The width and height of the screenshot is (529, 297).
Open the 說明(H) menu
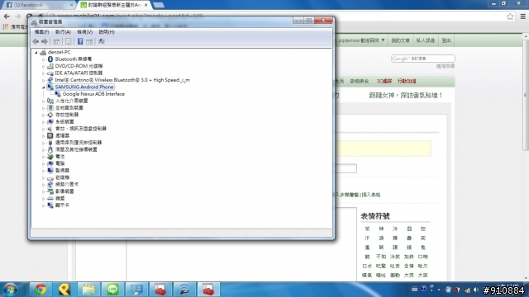tap(107, 32)
